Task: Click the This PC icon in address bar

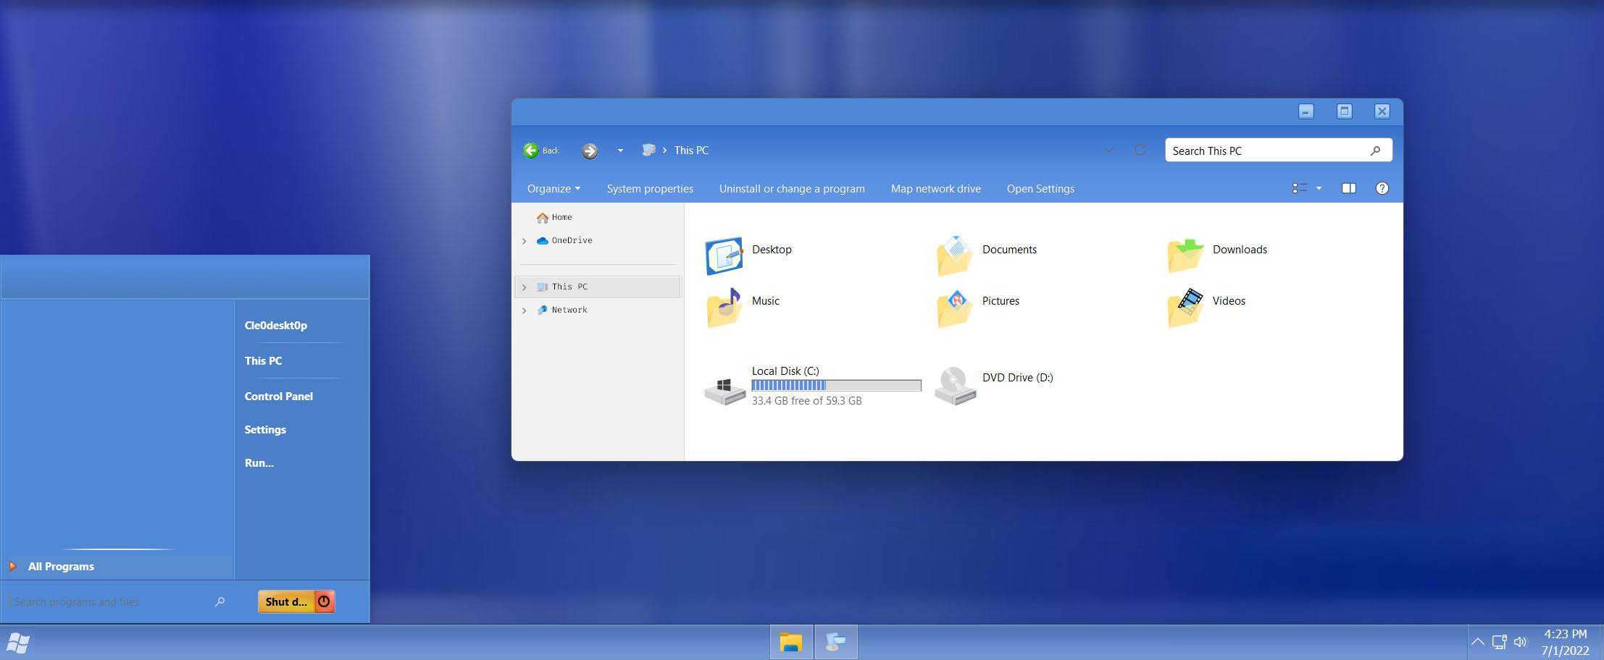Action: pos(648,150)
